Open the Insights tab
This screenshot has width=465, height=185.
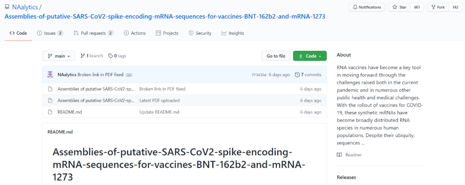[x=232, y=33]
